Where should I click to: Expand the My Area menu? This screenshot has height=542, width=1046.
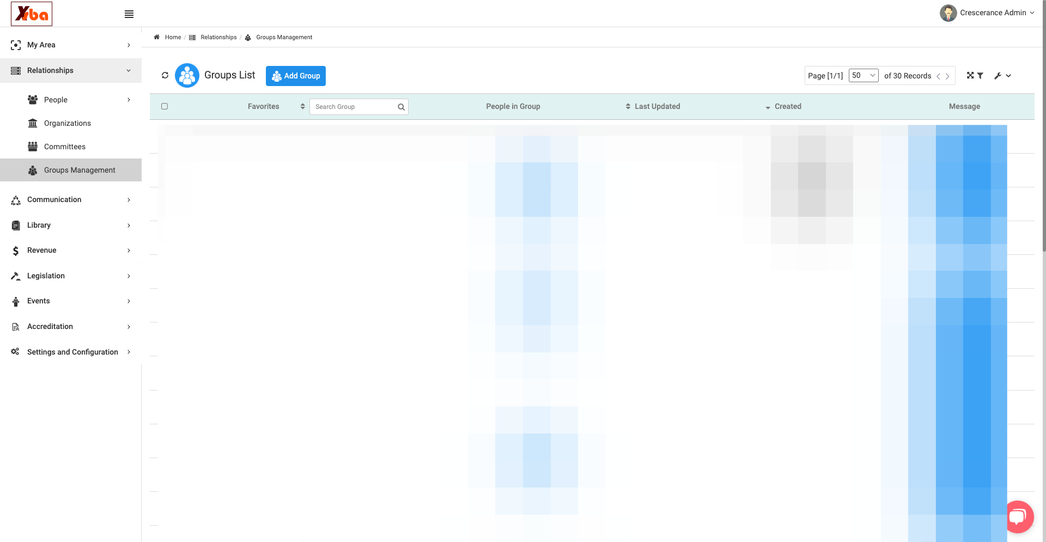pos(71,45)
